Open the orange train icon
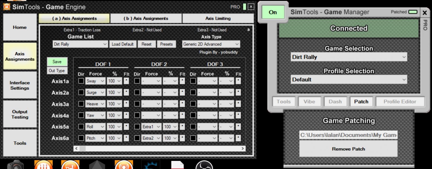 (70, 165)
